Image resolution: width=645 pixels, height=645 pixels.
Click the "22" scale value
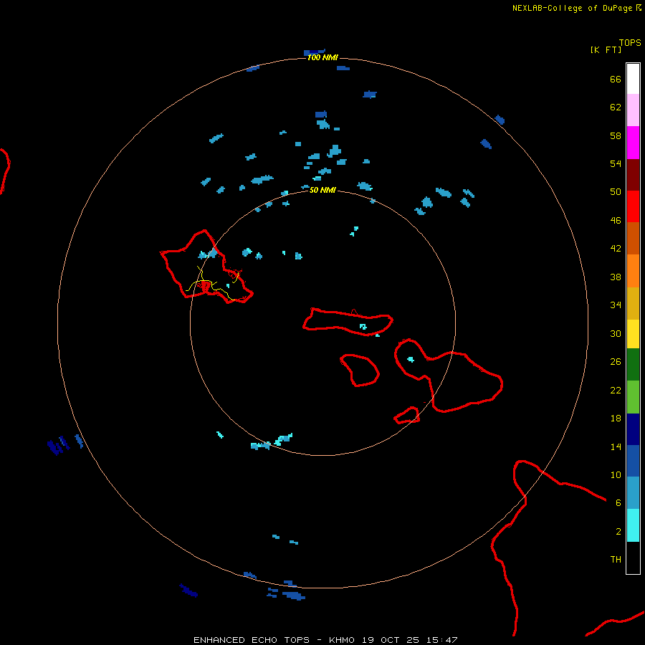[x=616, y=391]
